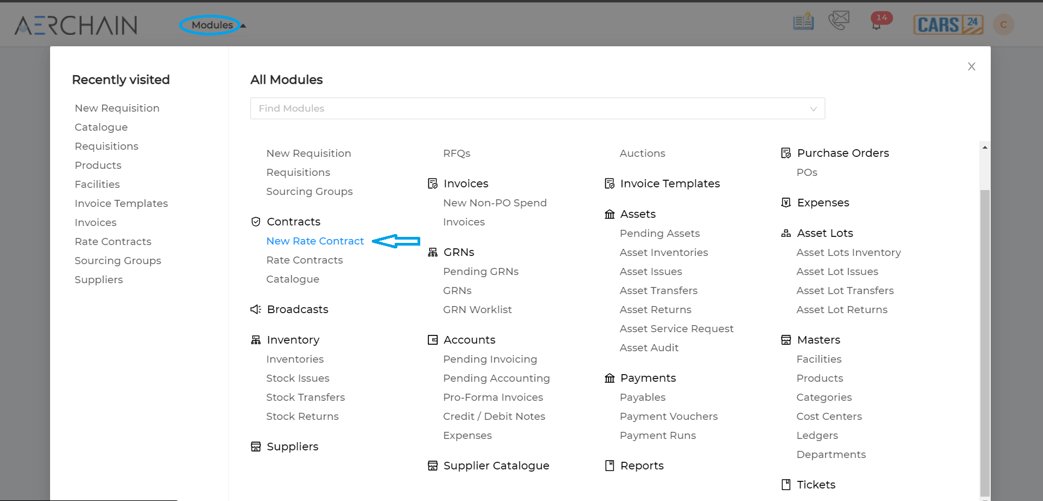Click the Contracts shield icon
Image resolution: width=1043 pixels, height=501 pixels.
256,222
